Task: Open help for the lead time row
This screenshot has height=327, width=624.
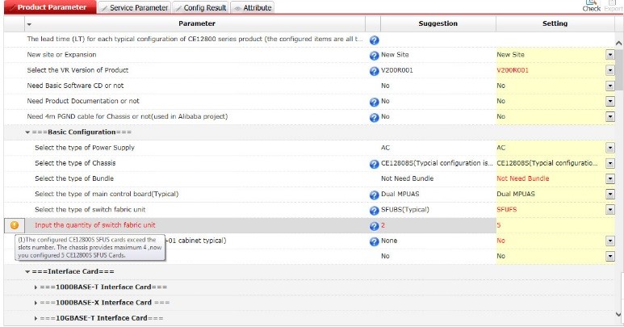Action: tap(374, 40)
